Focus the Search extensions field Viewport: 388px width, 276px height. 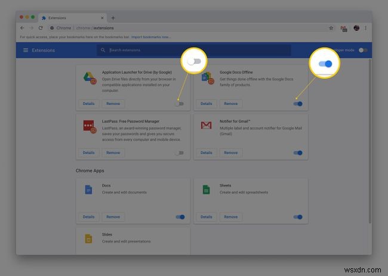[194, 50]
